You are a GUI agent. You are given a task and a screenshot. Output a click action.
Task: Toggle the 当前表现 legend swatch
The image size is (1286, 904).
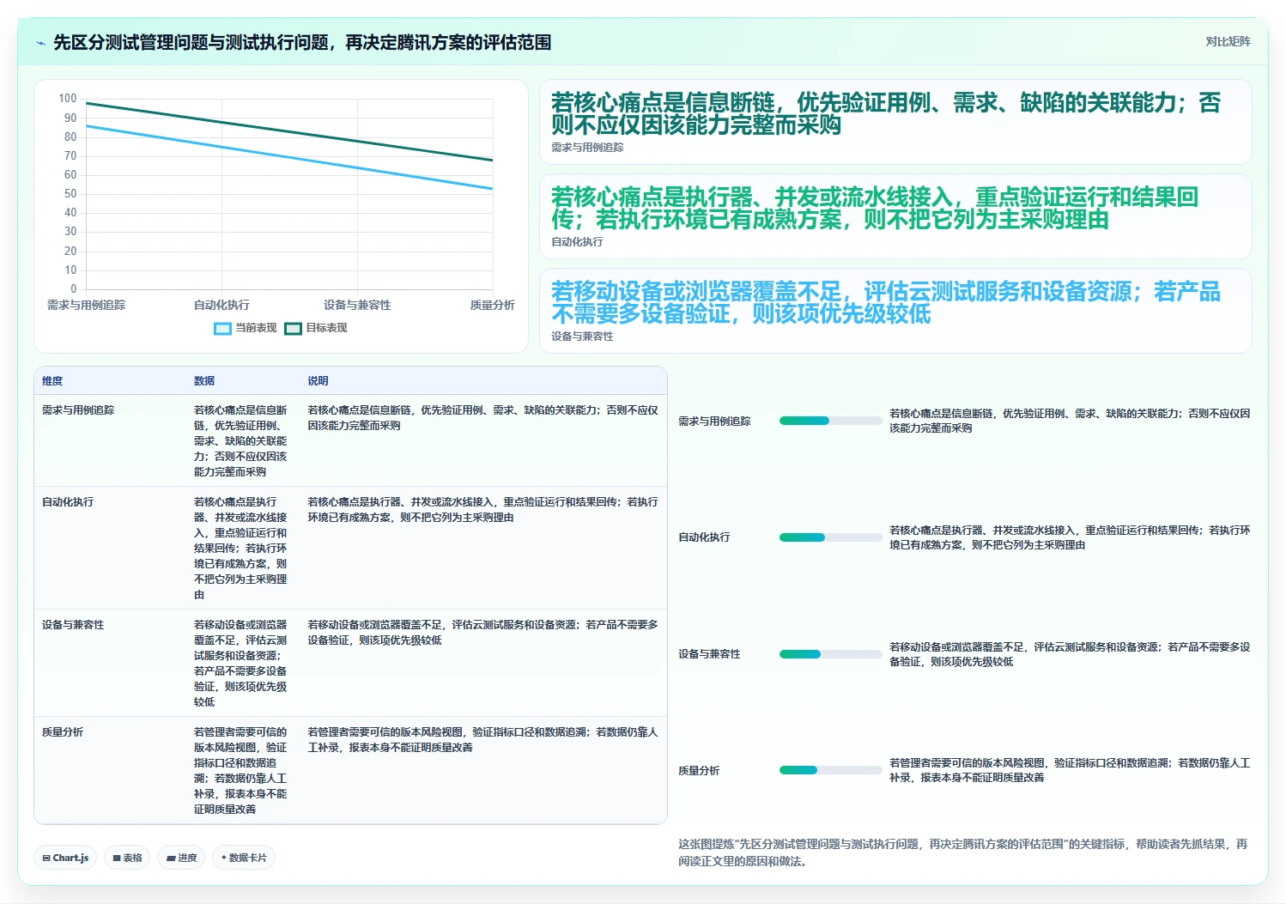coord(222,329)
